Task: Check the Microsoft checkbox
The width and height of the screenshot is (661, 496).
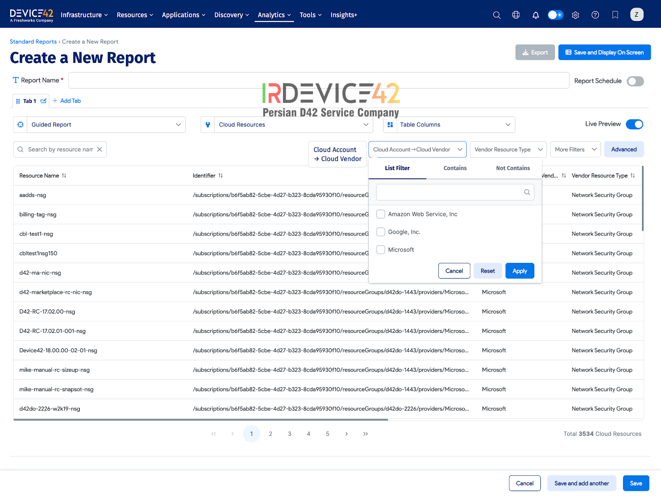Action: pyautogui.click(x=381, y=250)
